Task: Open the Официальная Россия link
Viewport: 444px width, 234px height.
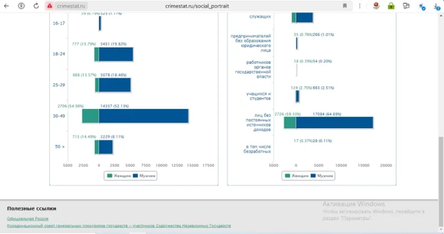Action: 28,219
